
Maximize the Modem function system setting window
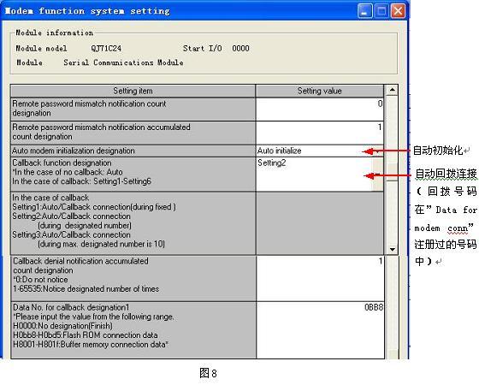(x=381, y=11)
